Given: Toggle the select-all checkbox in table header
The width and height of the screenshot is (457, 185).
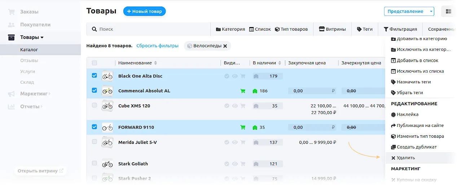Looking at the screenshot, I should click(x=95, y=63).
